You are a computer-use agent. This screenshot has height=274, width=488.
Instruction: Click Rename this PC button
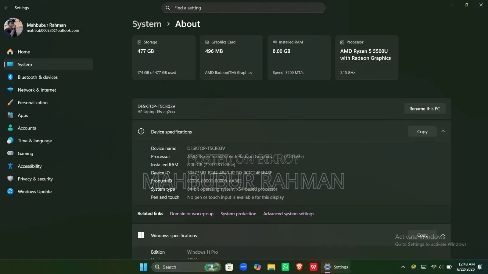(x=425, y=109)
